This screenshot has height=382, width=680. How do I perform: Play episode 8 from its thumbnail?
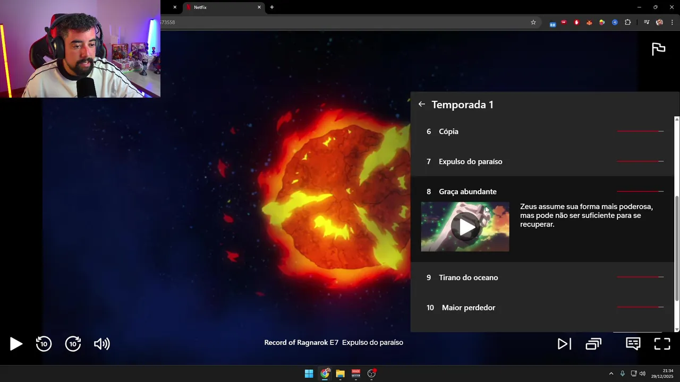pyautogui.click(x=465, y=227)
